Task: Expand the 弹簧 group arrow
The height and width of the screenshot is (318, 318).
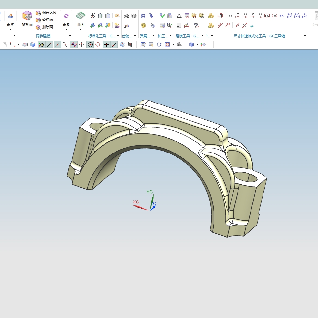Action: point(153,36)
